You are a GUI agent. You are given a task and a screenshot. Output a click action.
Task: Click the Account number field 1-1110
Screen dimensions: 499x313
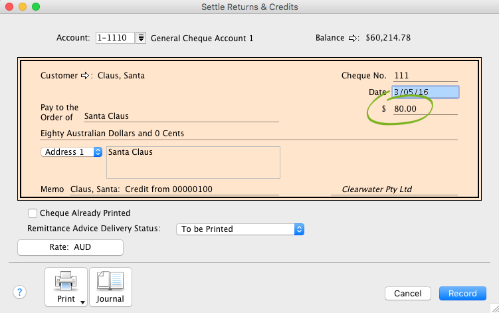pos(115,38)
